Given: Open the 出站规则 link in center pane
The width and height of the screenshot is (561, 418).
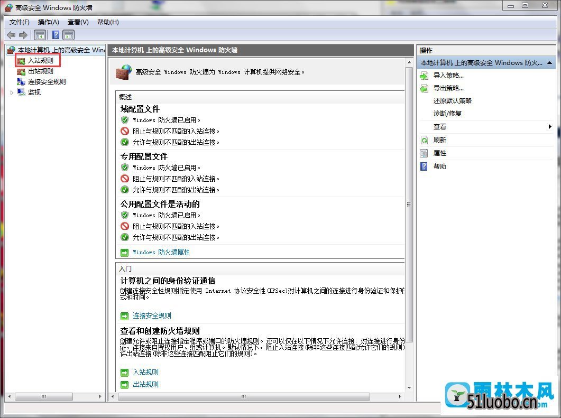Looking at the screenshot, I should tap(145, 384).
